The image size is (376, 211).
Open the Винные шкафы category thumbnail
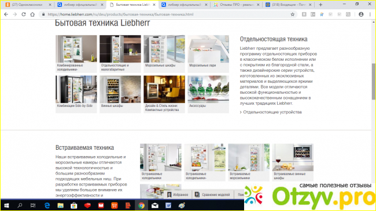tap(120, 94)
